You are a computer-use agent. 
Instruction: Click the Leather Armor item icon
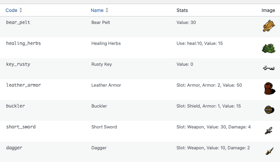point(268,89)
